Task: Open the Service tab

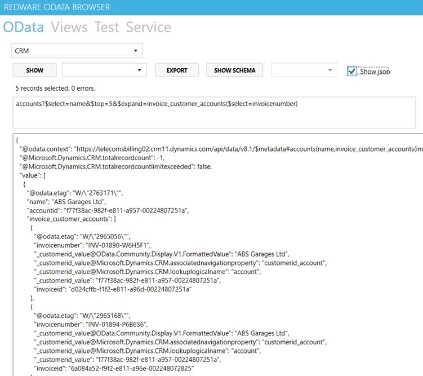Action: (x=149, y=27)
